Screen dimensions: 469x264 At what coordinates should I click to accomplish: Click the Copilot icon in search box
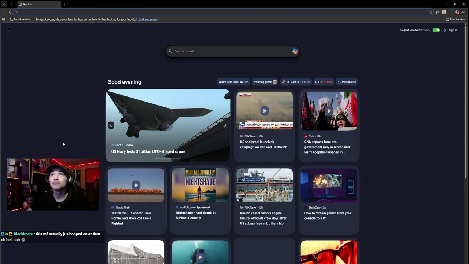(x=295, y=51)
